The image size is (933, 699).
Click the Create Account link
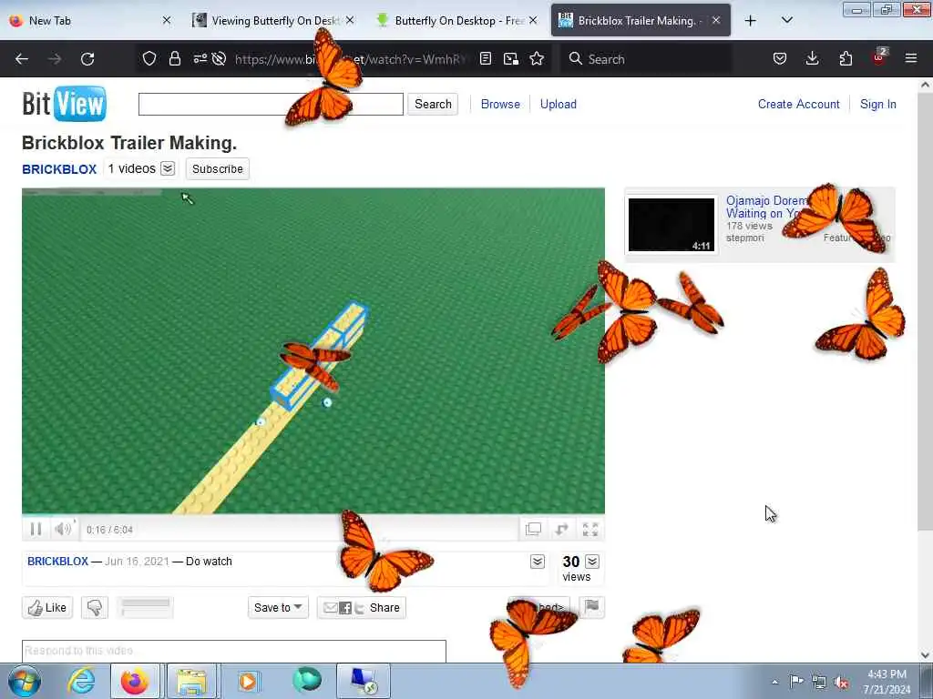[x=798, y=104]
